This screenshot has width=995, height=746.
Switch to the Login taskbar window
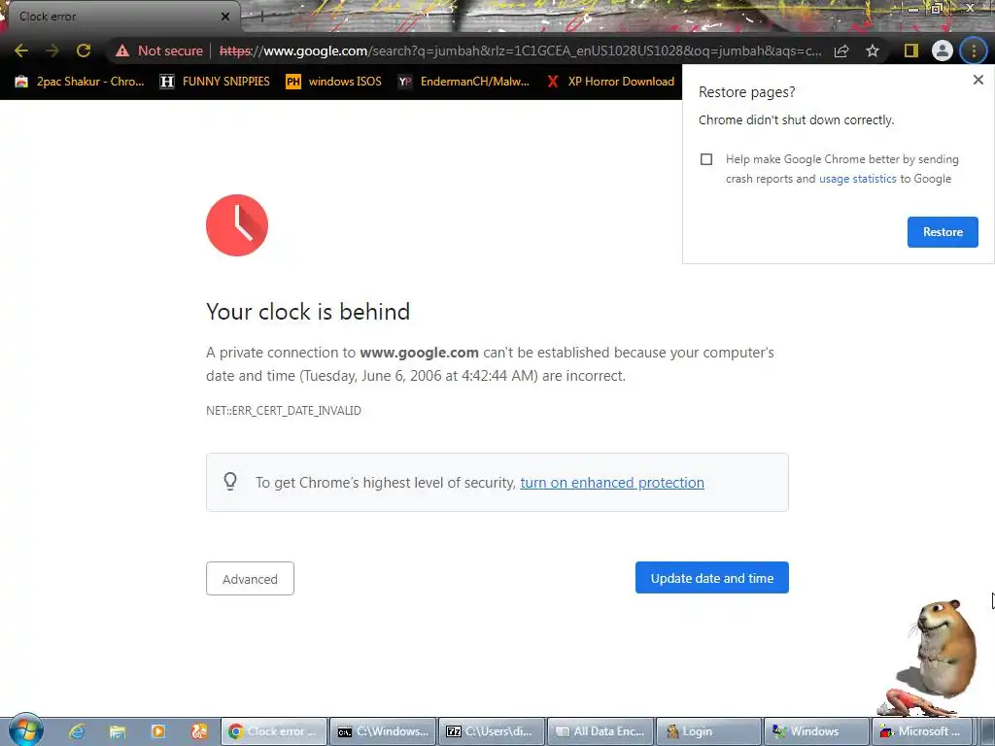pyautogui.click(x=708, y=731)
